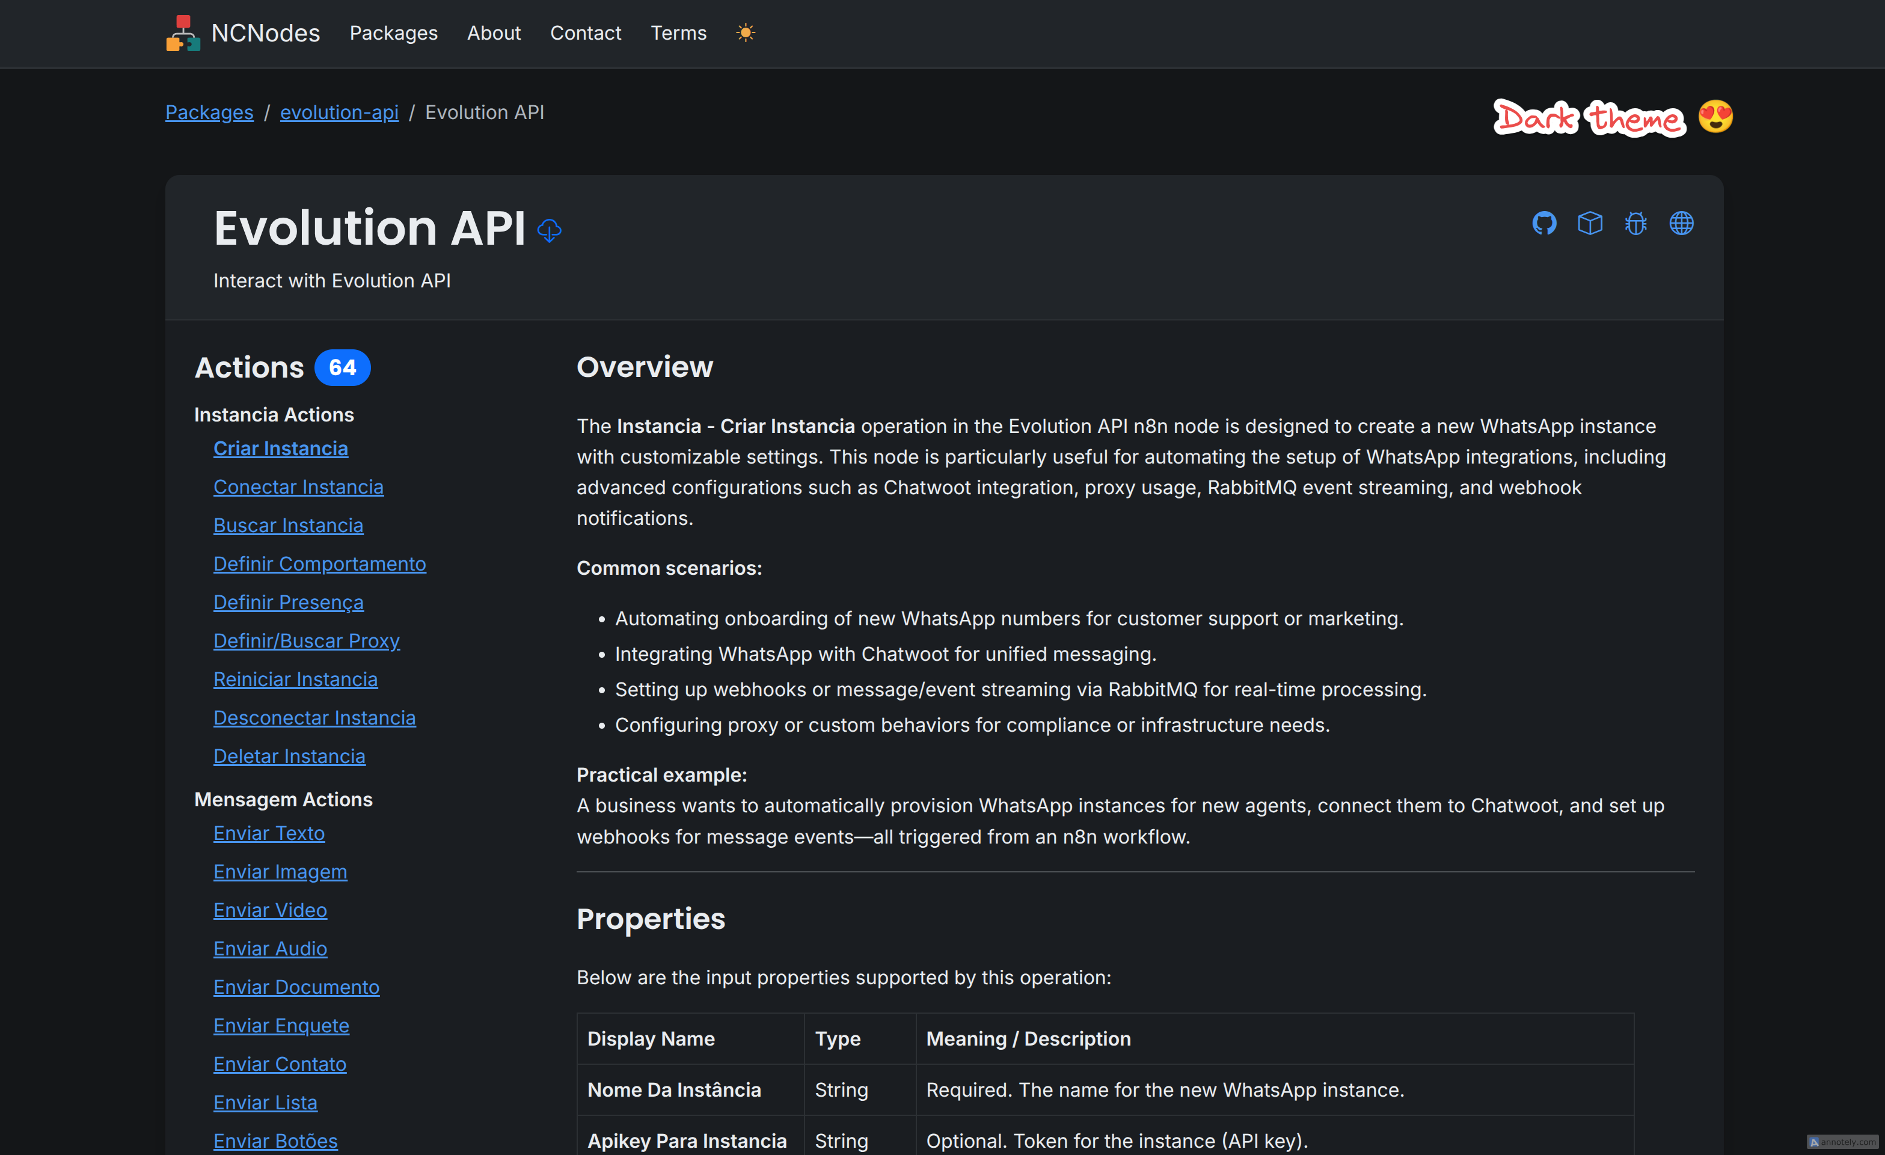
Task: Toggle the sun light/dark theme switch
Action: click(x=745, y=33)
